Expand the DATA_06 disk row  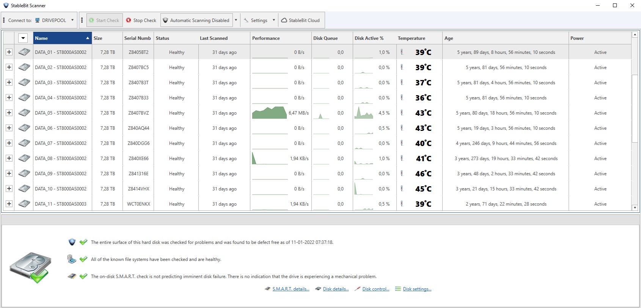[x=9, y=128]
